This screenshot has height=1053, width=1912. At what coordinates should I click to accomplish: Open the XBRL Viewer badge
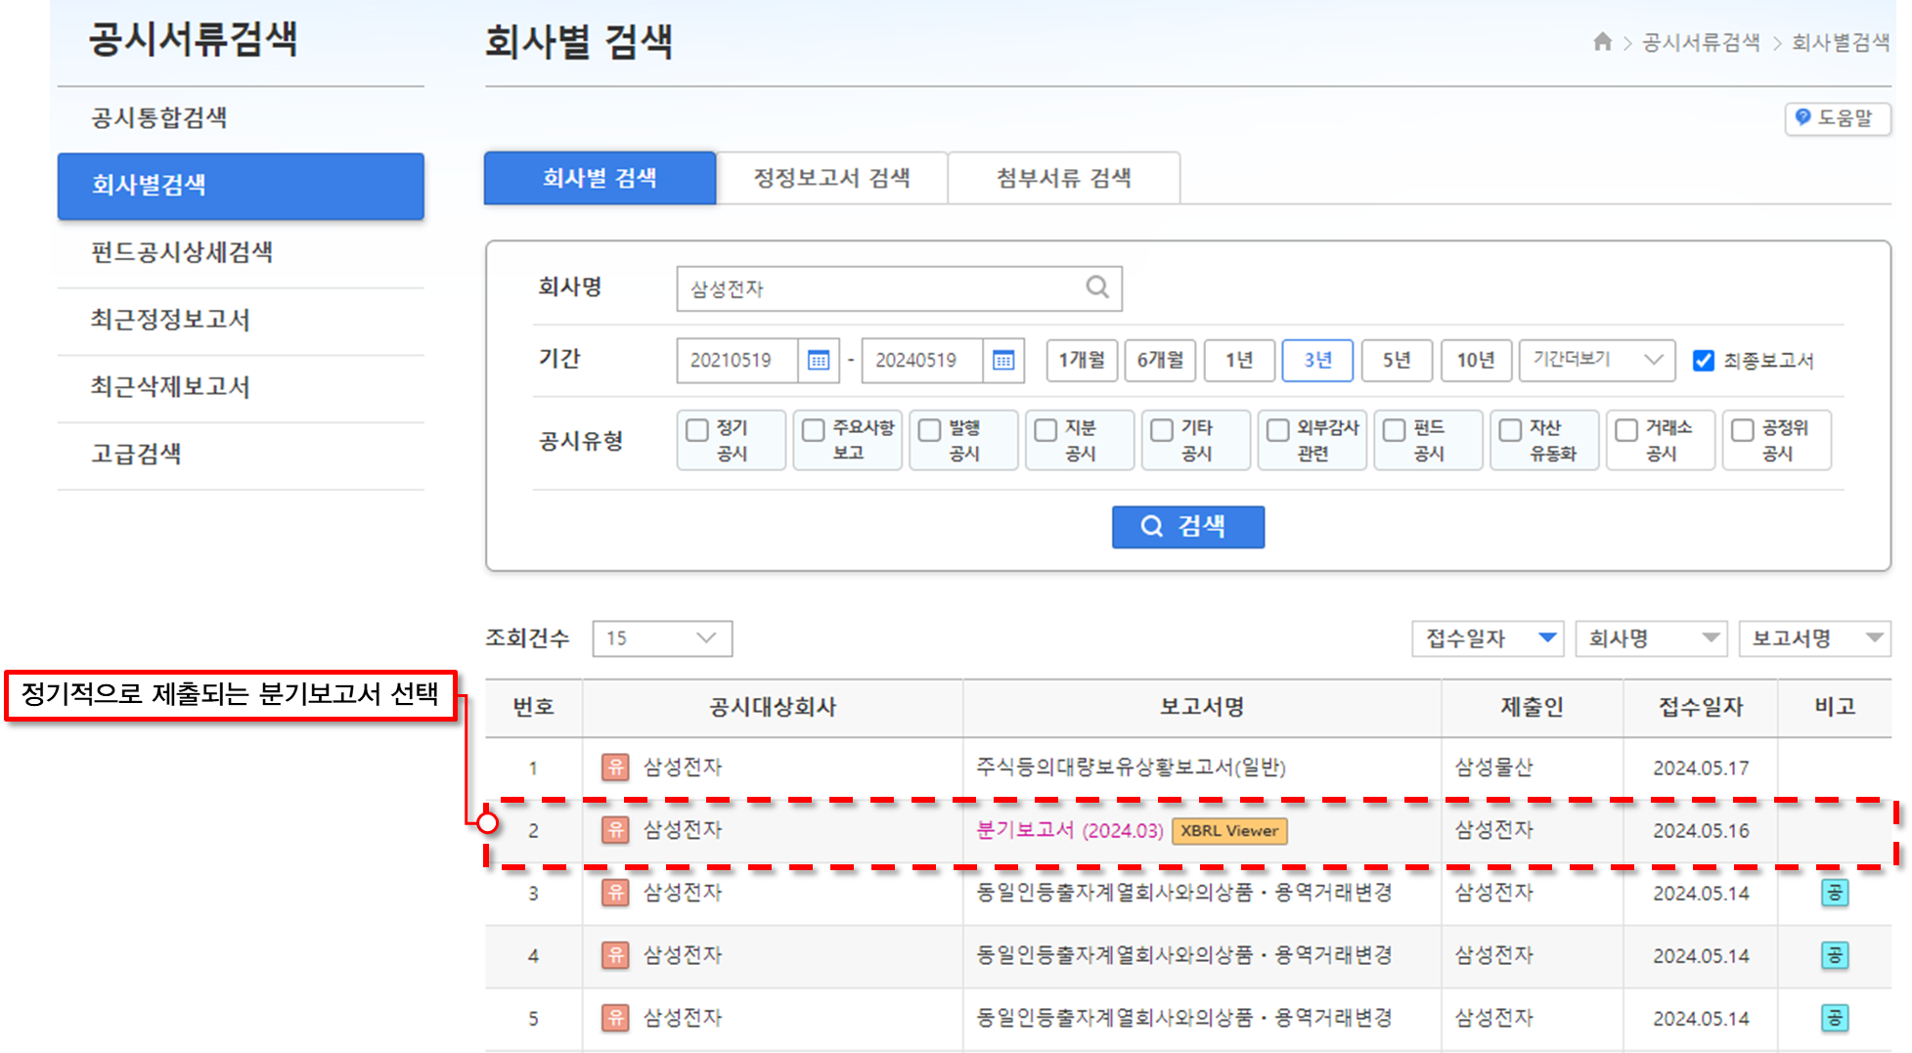point(1229,830)
